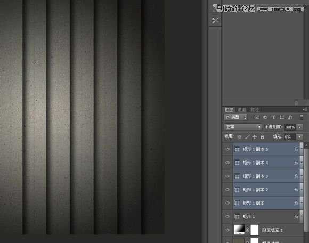Click the trash icon above the layers panel
Viewport: 309px width, 243px height.
click(296, 103)
